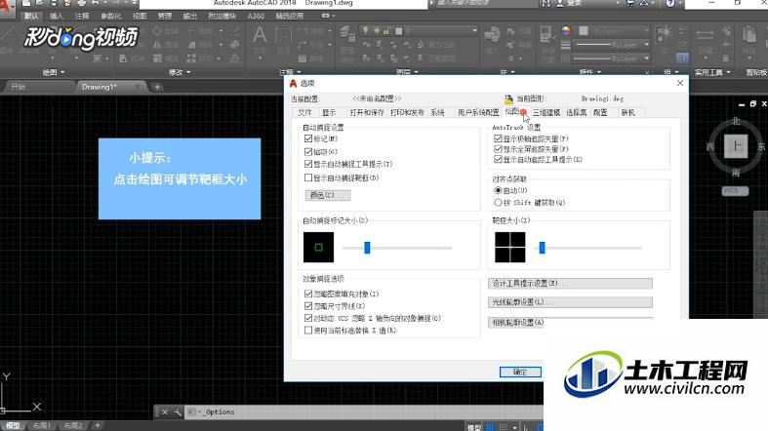Click the sign-in user icon in title bar

[x=560, y=4]
